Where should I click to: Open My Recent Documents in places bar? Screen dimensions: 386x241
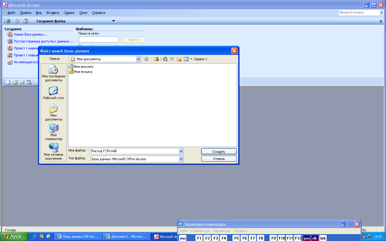(54, 73)
